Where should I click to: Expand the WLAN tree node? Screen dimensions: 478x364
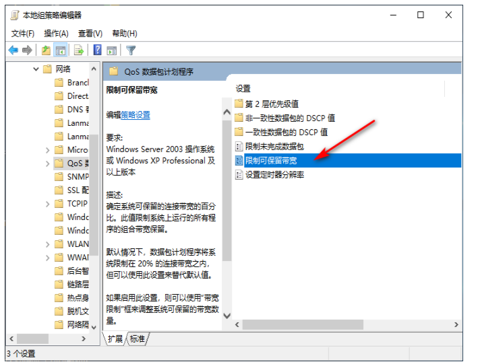(x=48, y=244)
